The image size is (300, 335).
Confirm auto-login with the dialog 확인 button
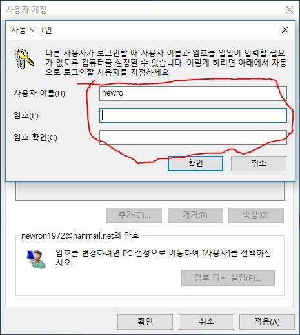tap(195, 164)
